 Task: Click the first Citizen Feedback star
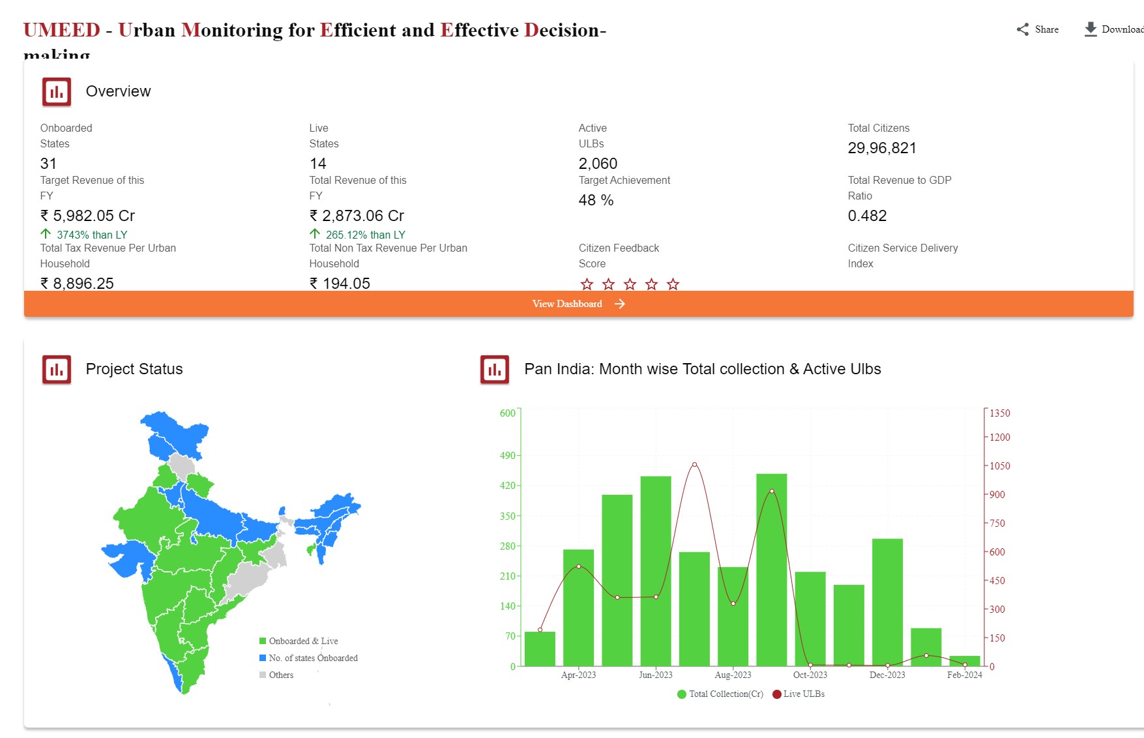587,284
